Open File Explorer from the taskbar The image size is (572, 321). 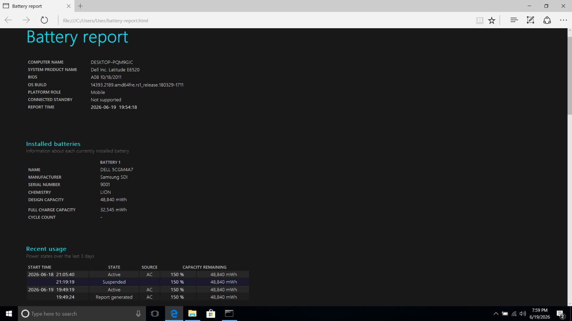click(x=192, y=314)
